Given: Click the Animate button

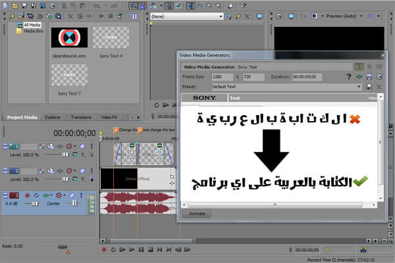Looking at the screenshot, I should coord(197,214).
